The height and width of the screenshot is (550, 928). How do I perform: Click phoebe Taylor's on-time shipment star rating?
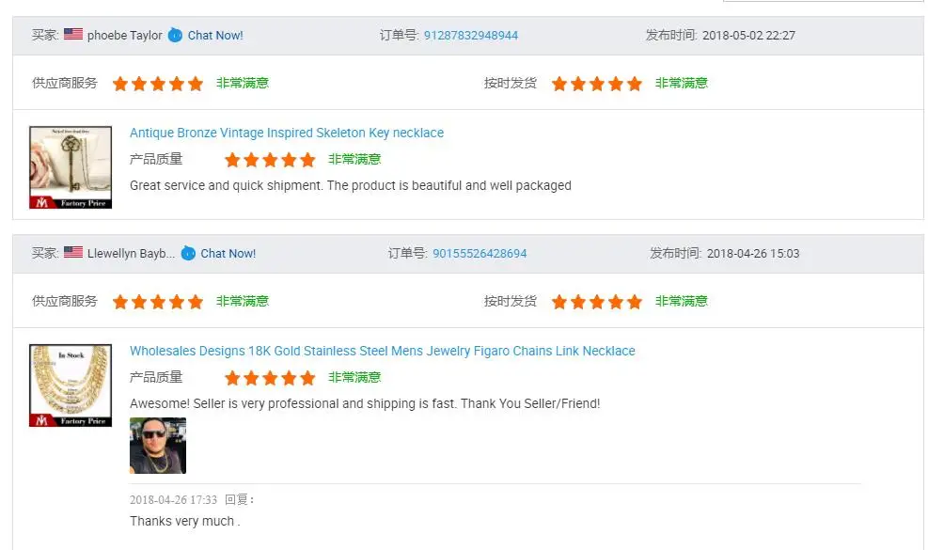tap(596, 84)
